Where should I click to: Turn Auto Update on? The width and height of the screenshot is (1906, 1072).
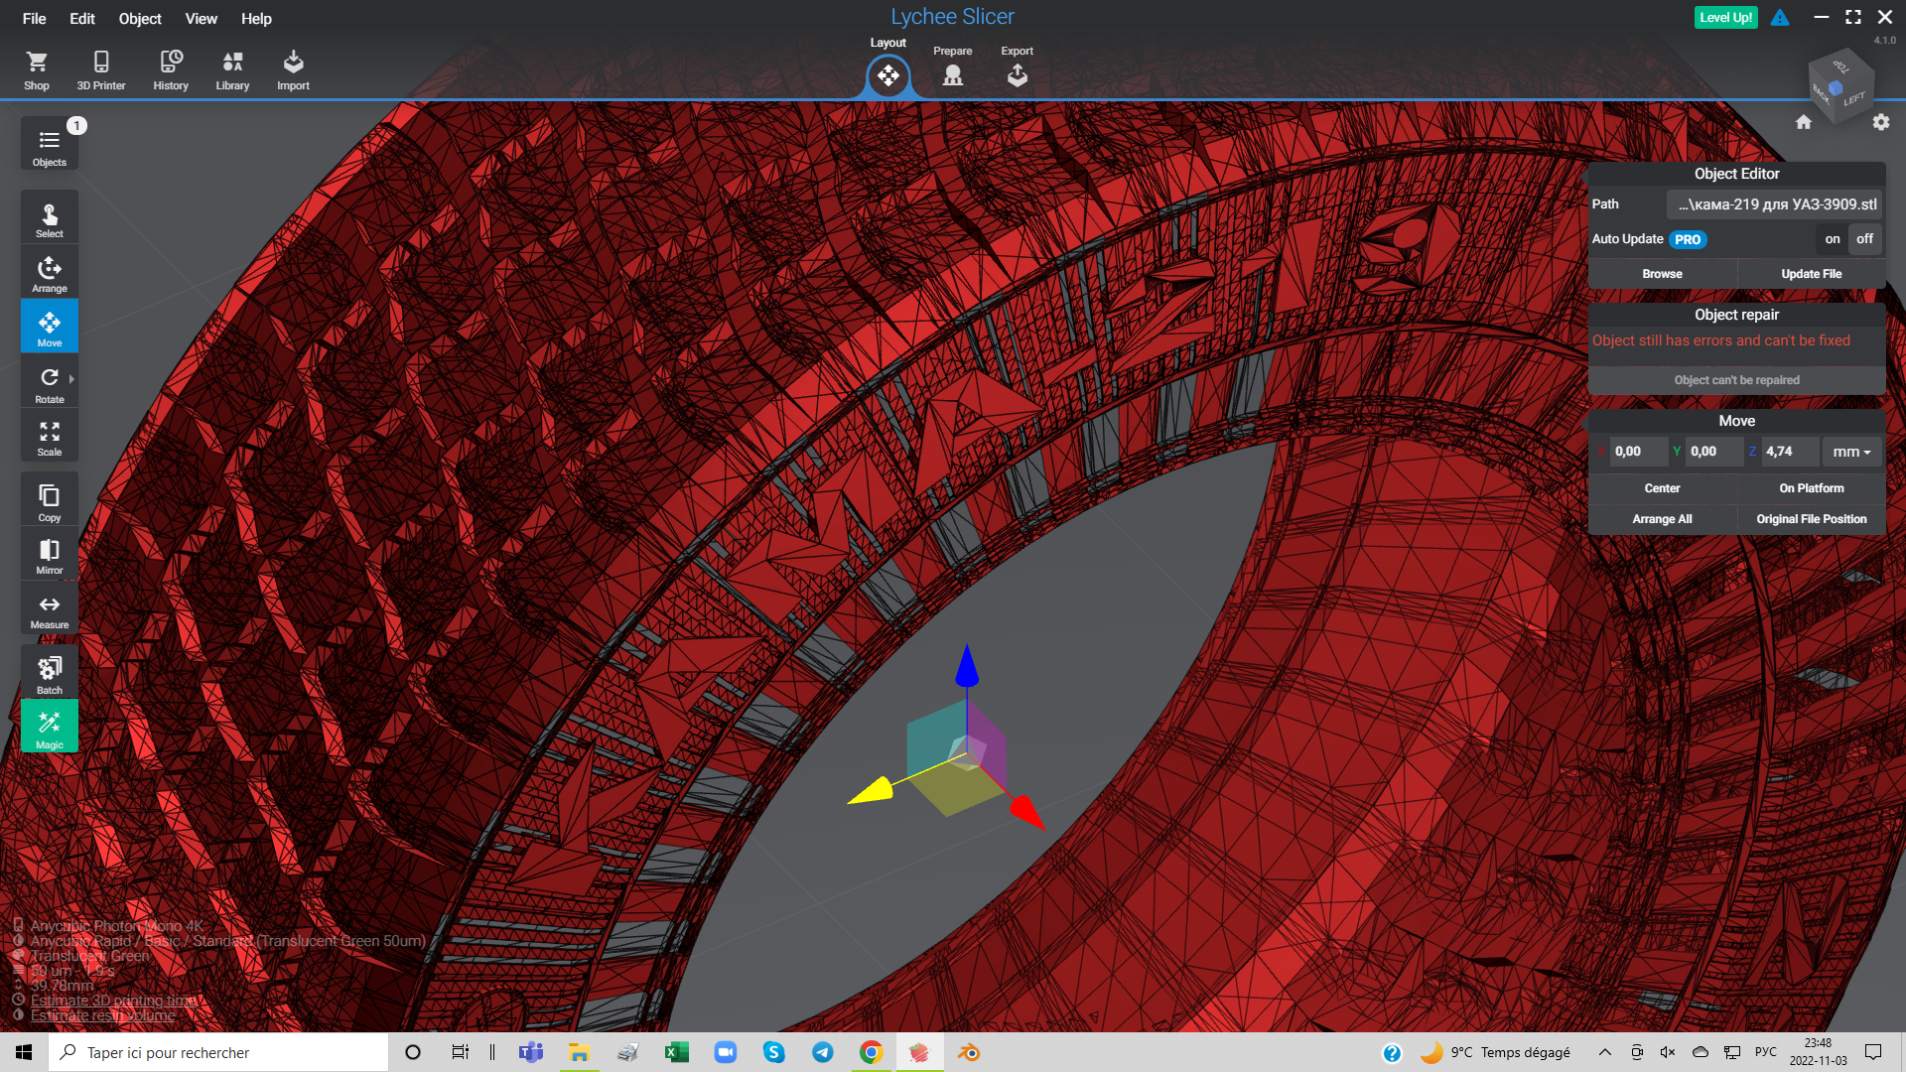(x=1832, y=239)
